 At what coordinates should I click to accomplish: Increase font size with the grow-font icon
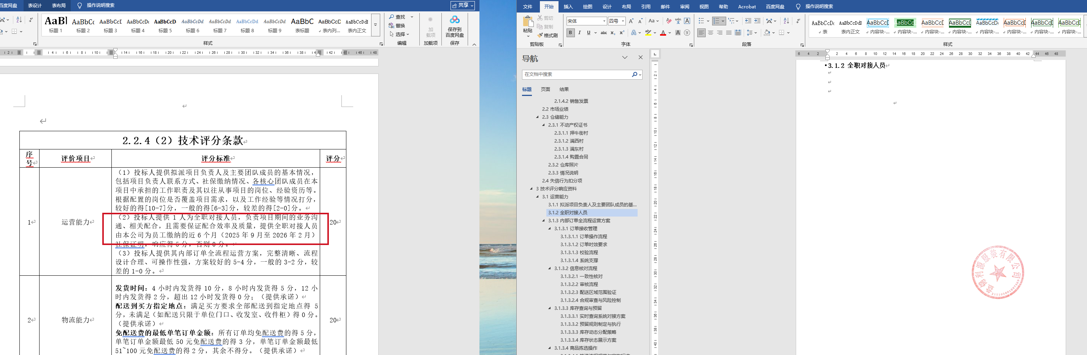(x=631, y=21)
